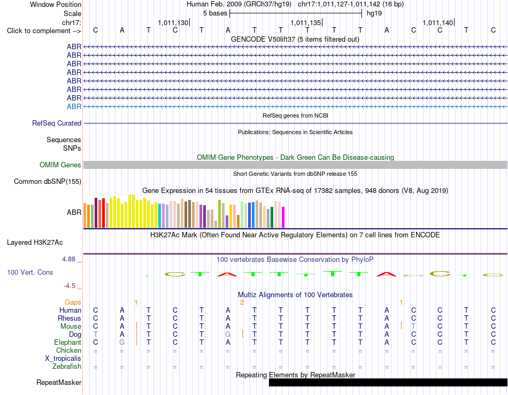
Task: Click the Zebrafish alignment row label
Action: point(67,367)
